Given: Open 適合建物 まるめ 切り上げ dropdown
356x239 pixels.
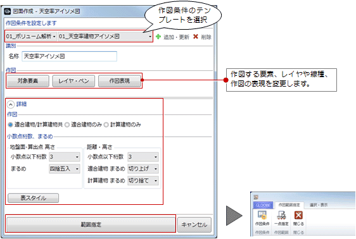Looking at the screenshot, I should point(143,169).
